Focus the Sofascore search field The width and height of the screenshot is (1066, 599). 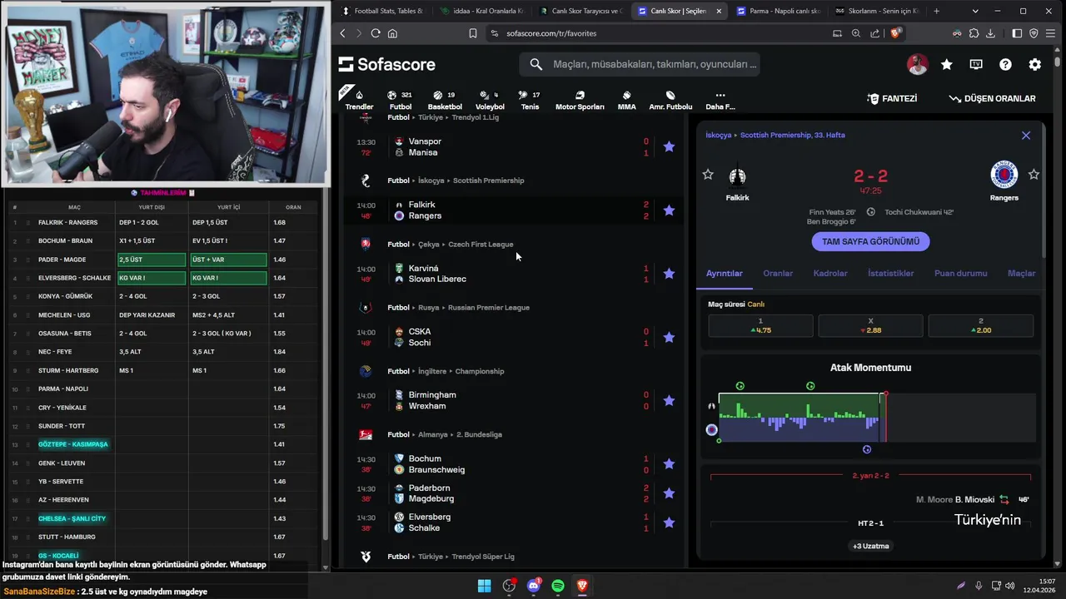tap(640, 64)
